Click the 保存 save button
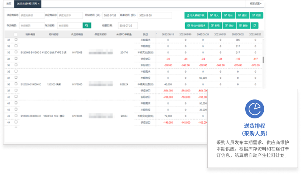Viewport: 301px width, 174px height. [228, 25]
